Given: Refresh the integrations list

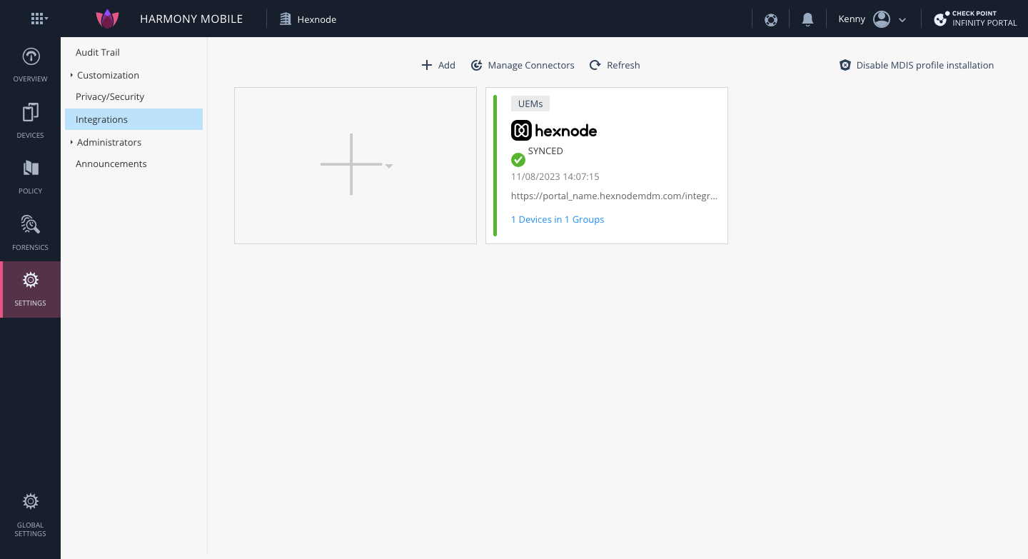Looking at the screenshot, I should click(x=623, y=65).
